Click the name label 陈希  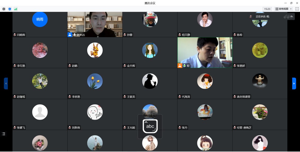pos(240,35)
